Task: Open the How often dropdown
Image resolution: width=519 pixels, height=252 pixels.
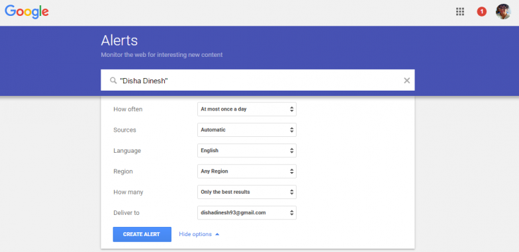Action: coord(247,109)
